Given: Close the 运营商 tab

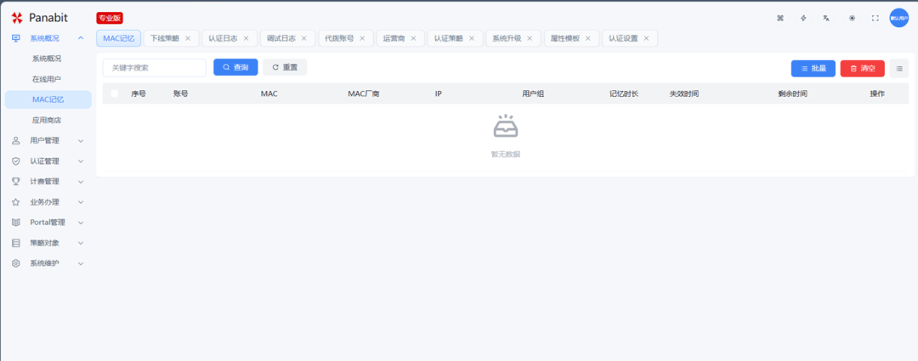Looking at the screenshot, I should point(413,38).
